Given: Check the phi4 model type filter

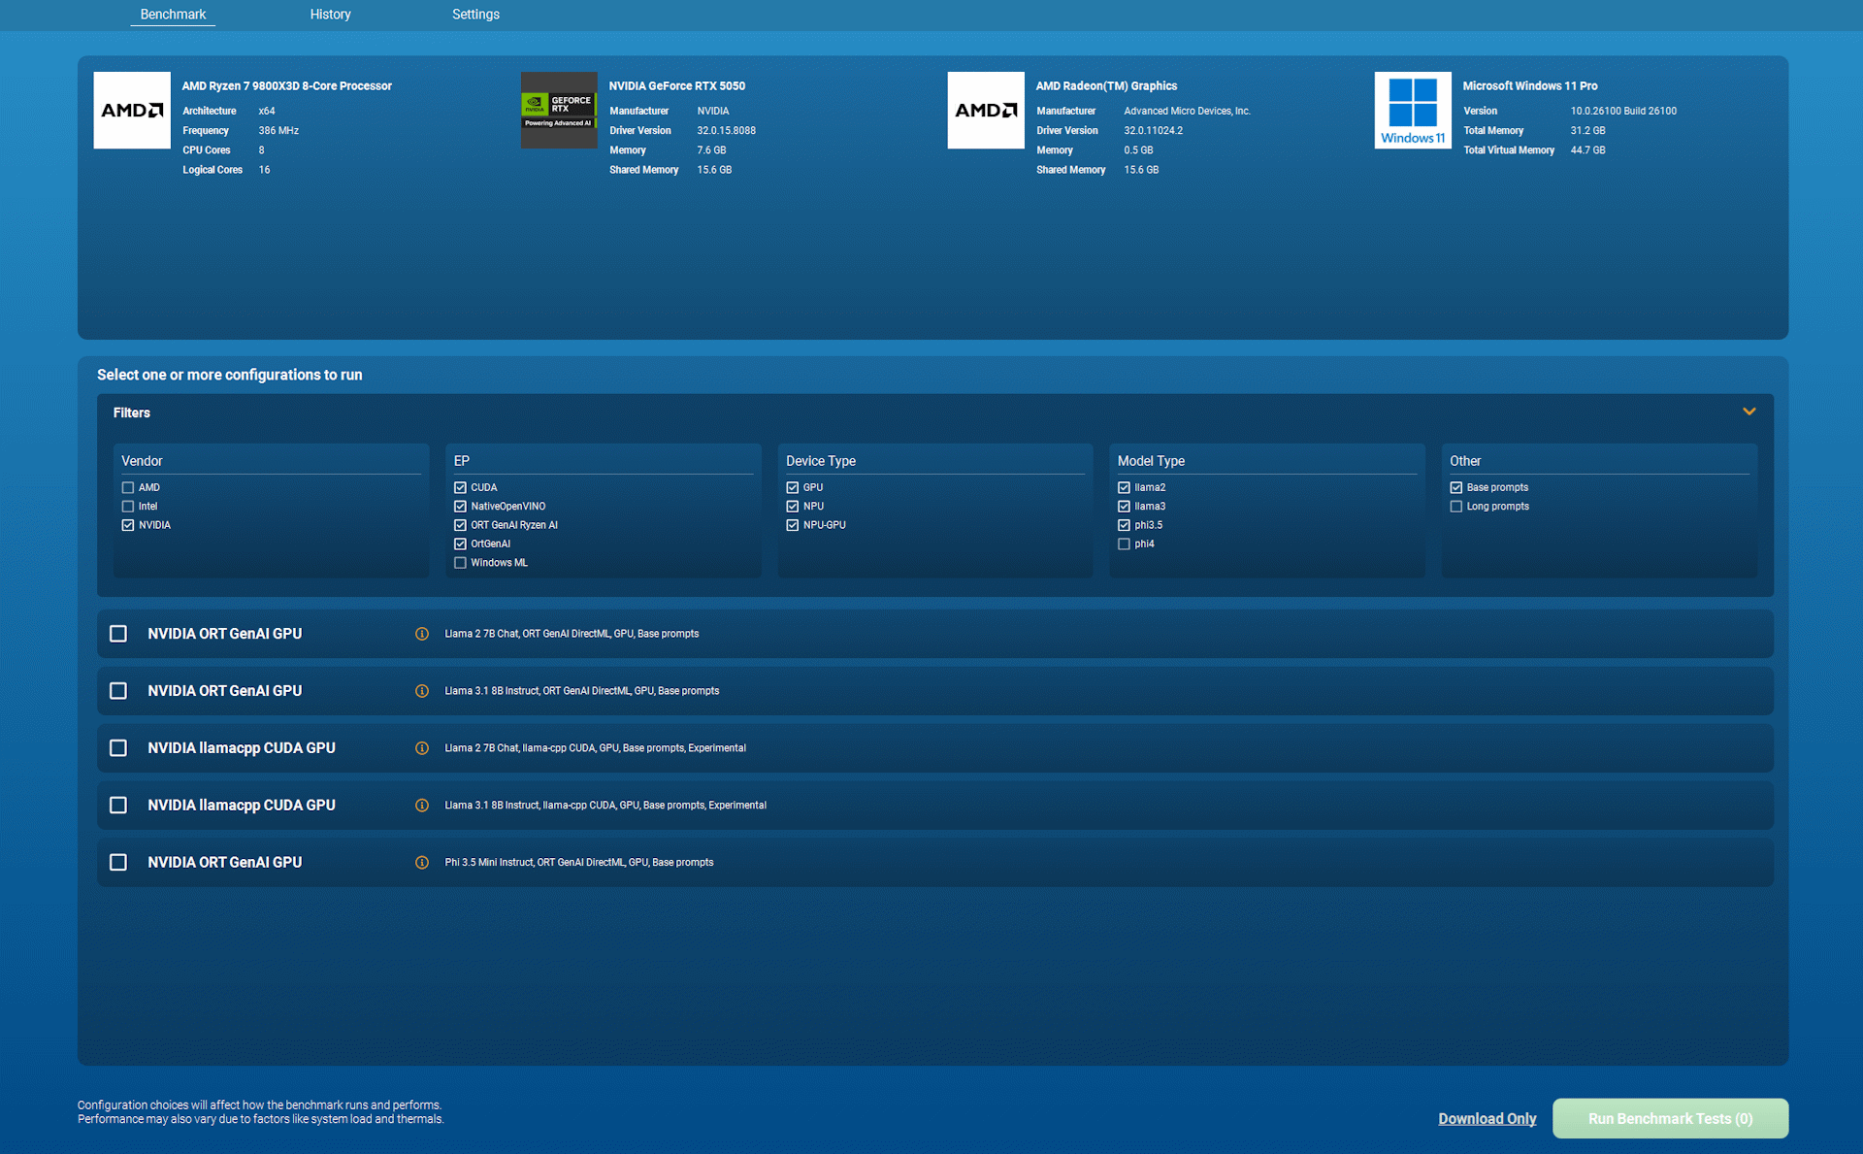Looking at the screenshot, I should pos(1124,544).
